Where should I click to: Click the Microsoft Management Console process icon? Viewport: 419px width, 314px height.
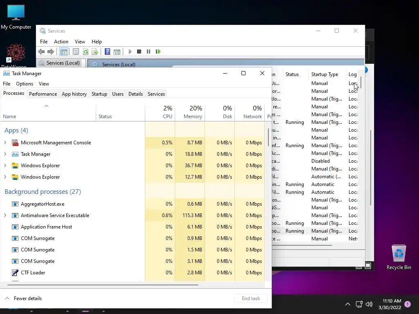click(x=15, y=143)
